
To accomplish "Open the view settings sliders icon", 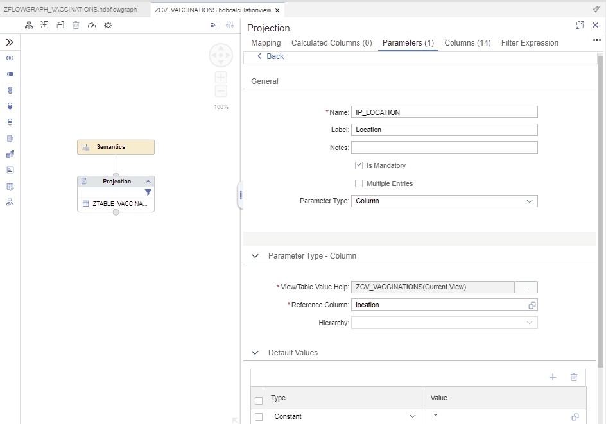I will (x=230, y=25).
